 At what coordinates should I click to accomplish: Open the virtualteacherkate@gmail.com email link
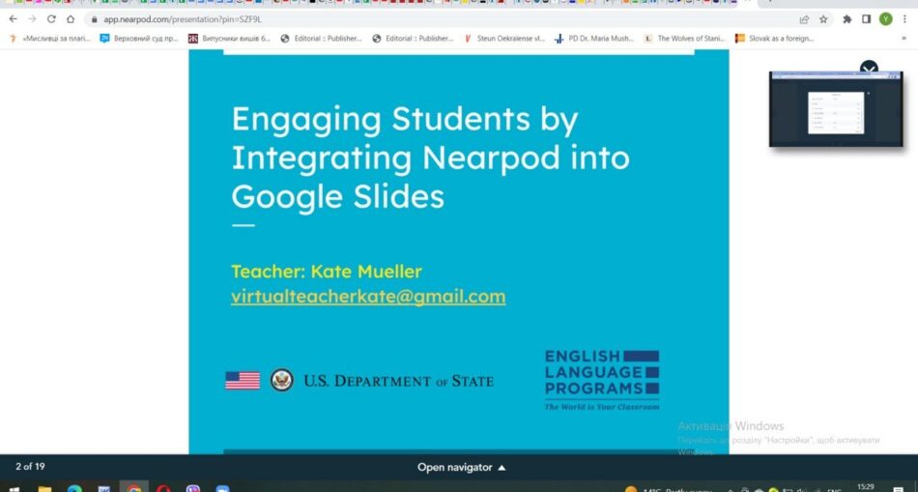point(368,297)
